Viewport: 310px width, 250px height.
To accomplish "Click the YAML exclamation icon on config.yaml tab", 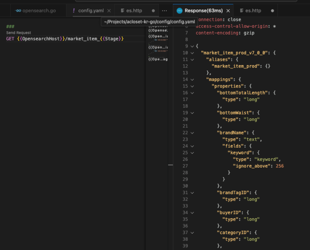I will 74,10.
